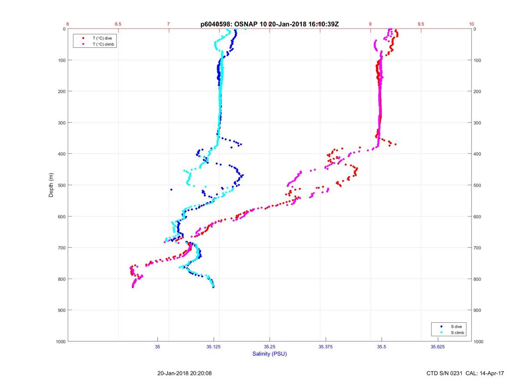Click the blue marker beside 'S dive'
Image resolution: width=521 pixels, height=384 pixels.
(442, 326)
